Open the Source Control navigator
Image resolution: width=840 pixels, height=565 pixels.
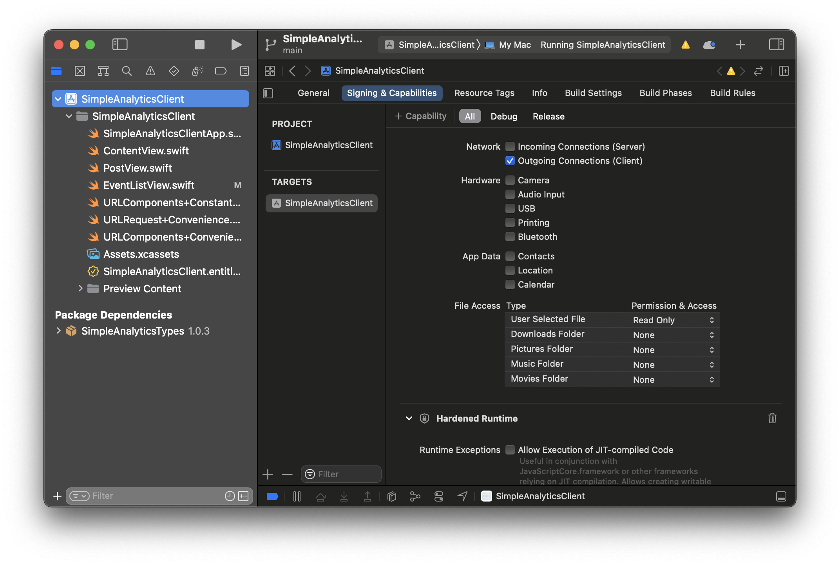tap(80, 71)
